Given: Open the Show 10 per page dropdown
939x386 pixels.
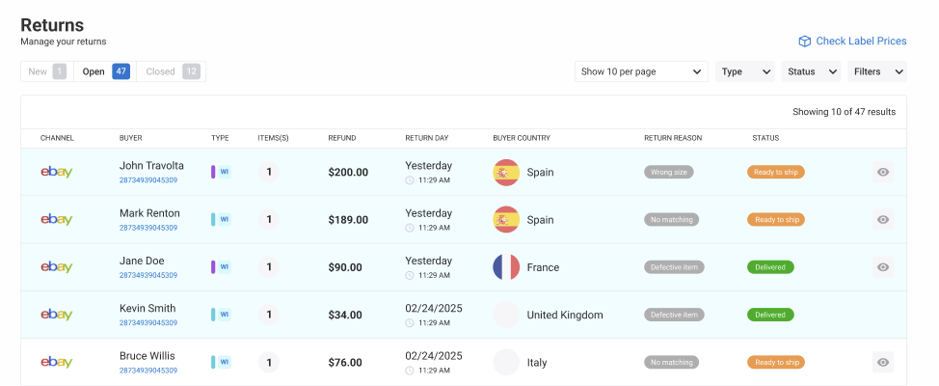Looking at the screenshot, I should pos(642,71).
